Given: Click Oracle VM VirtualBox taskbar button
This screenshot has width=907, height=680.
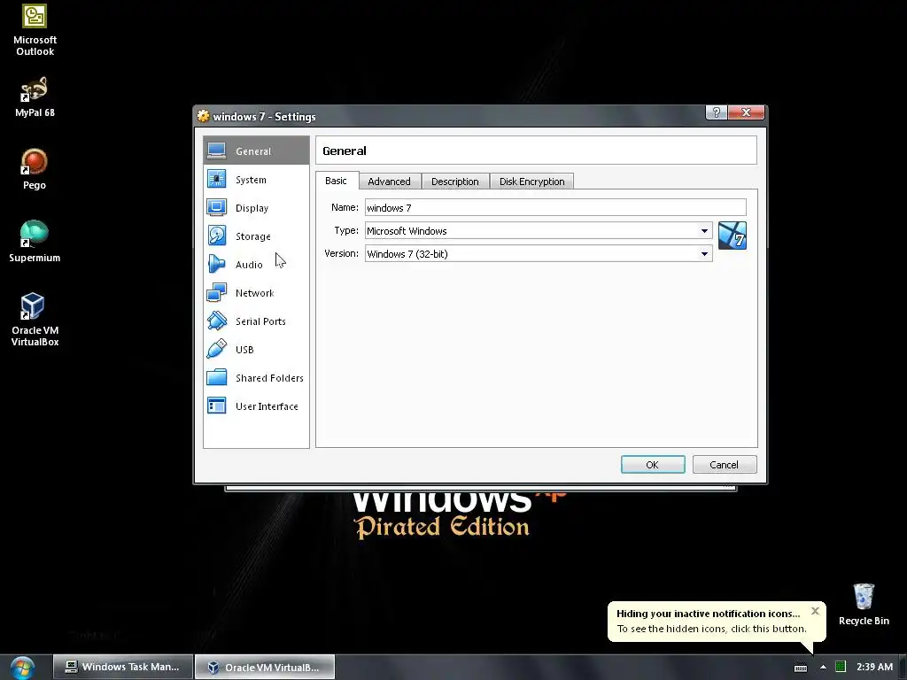Looking at the screenshot, I should coord(264,668).
